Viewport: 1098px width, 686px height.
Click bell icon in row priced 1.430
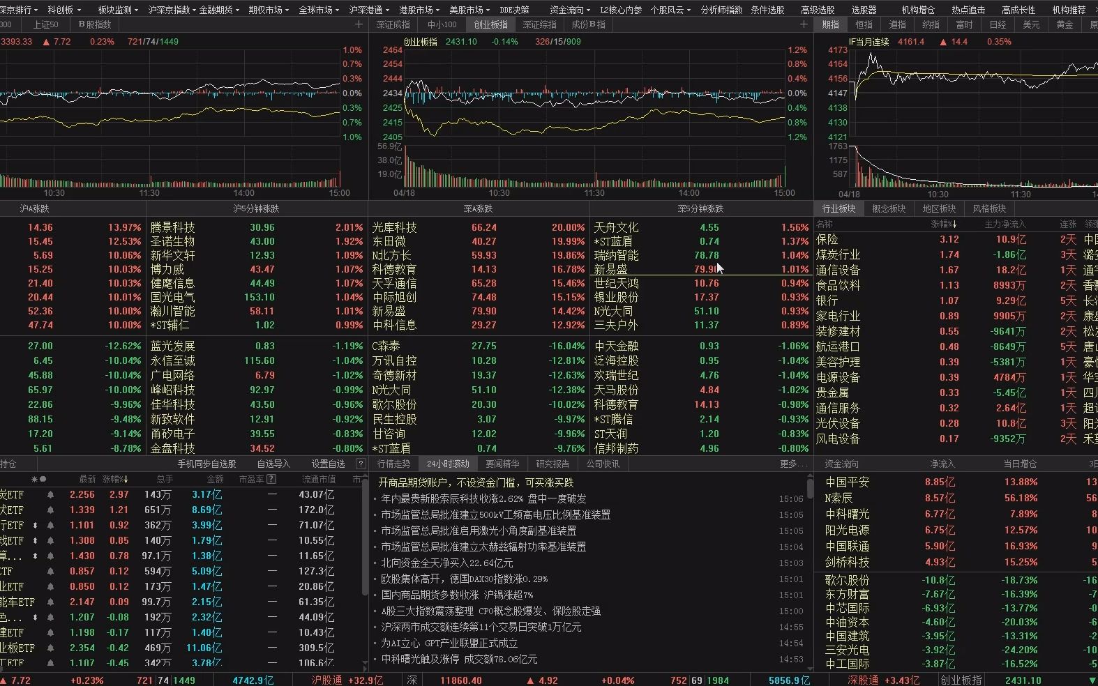coord(51,556)
